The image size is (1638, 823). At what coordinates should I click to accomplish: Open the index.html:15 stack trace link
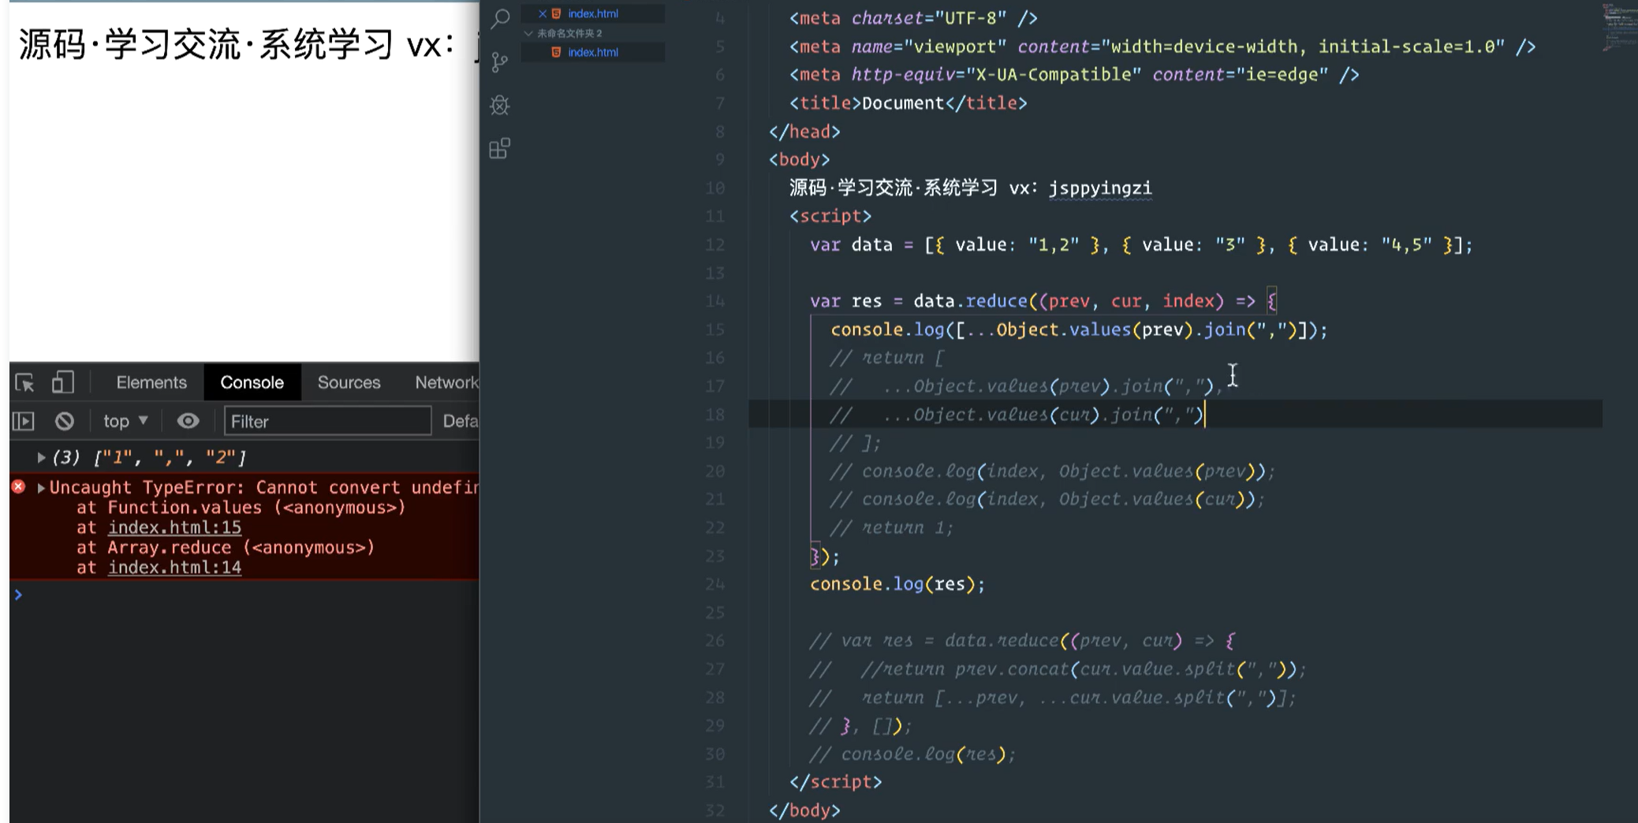[x=174, y=527]
